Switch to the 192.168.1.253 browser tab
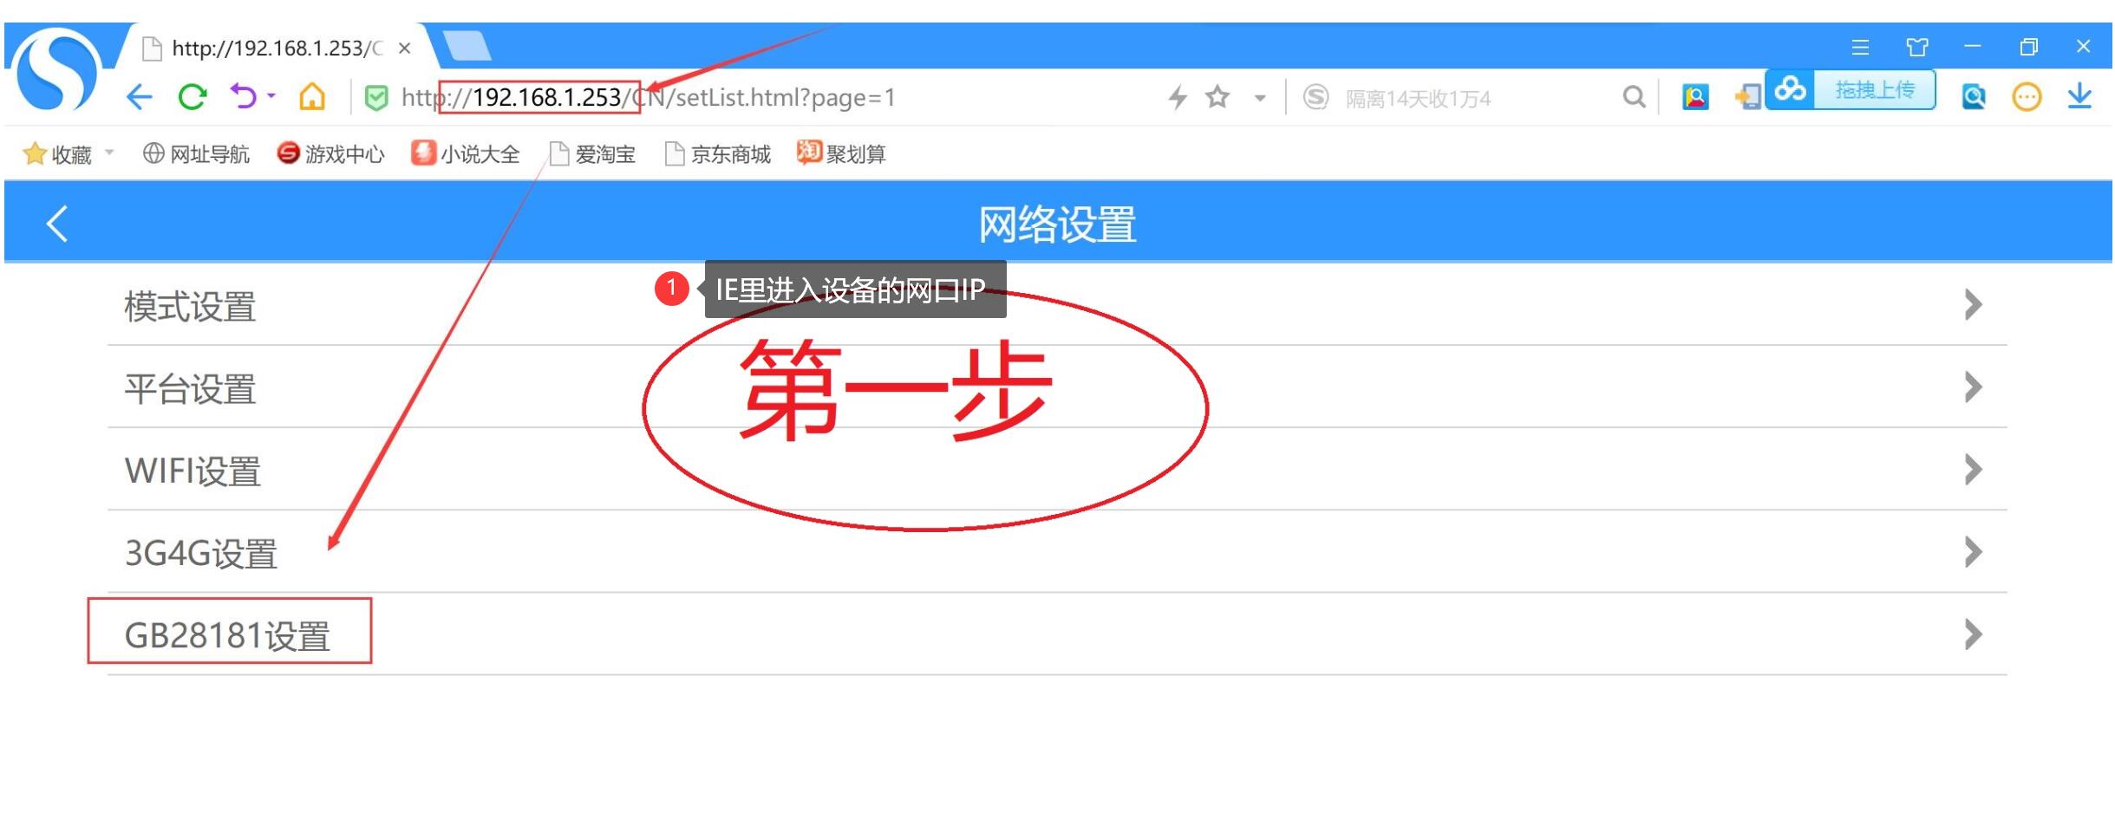Image resolution: width=2115 pixels, height=819 pixels. click(269, 48)
